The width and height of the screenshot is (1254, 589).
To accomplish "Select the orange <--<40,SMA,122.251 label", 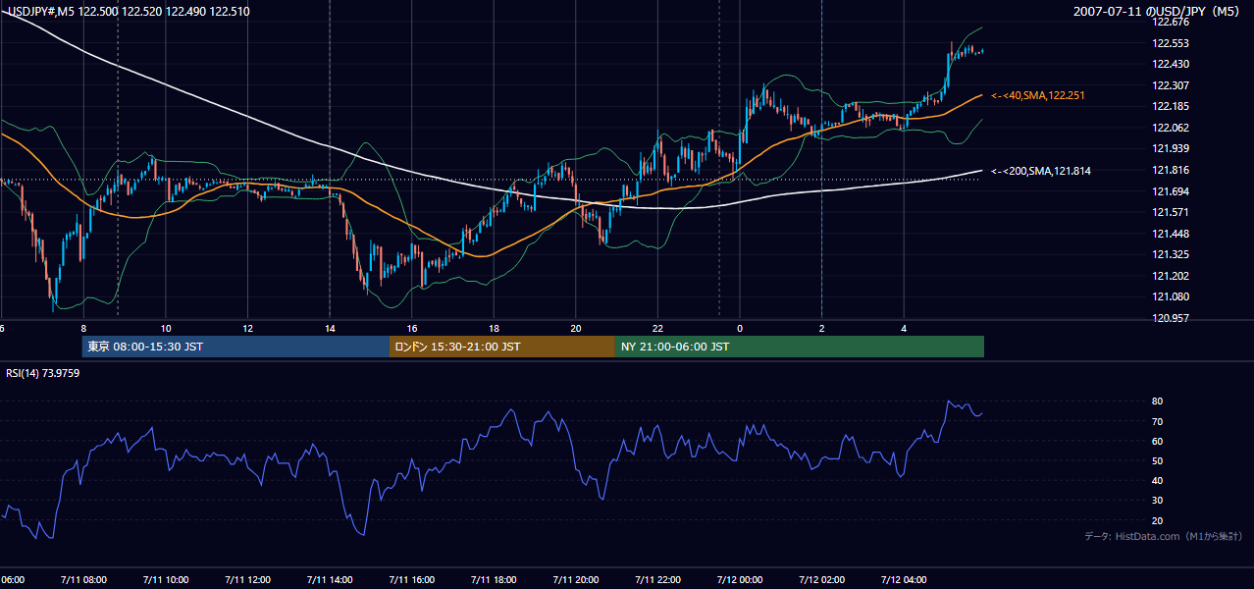I will tap(1037, 95).
